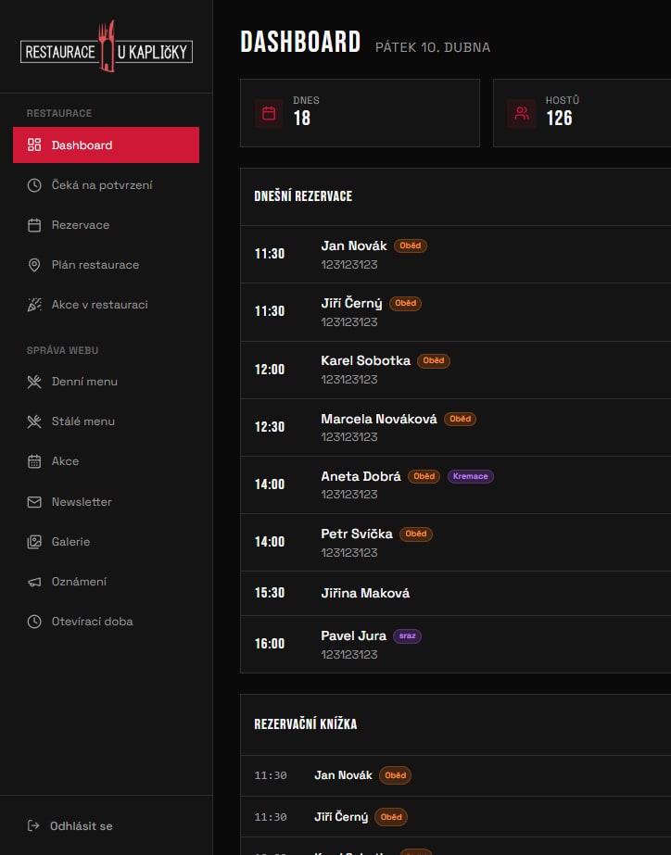
Task: Click the clock icon beside Čeká na potvrzení
Action: [x=34, y=185]
